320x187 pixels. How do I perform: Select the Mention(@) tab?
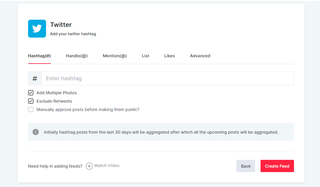click(x=115, y=56)
